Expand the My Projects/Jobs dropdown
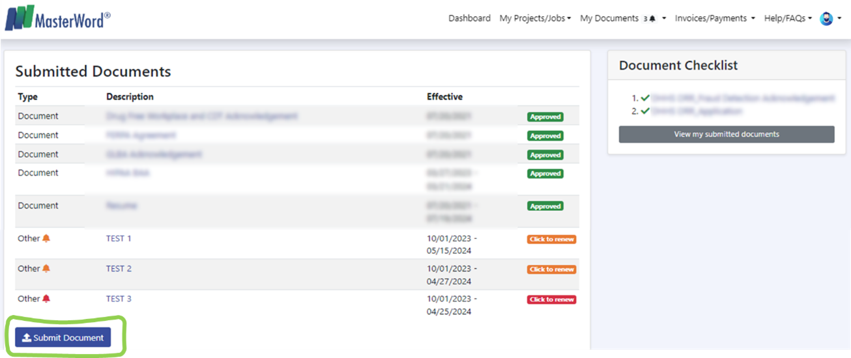The image size is (851, 358). [535, 18]
